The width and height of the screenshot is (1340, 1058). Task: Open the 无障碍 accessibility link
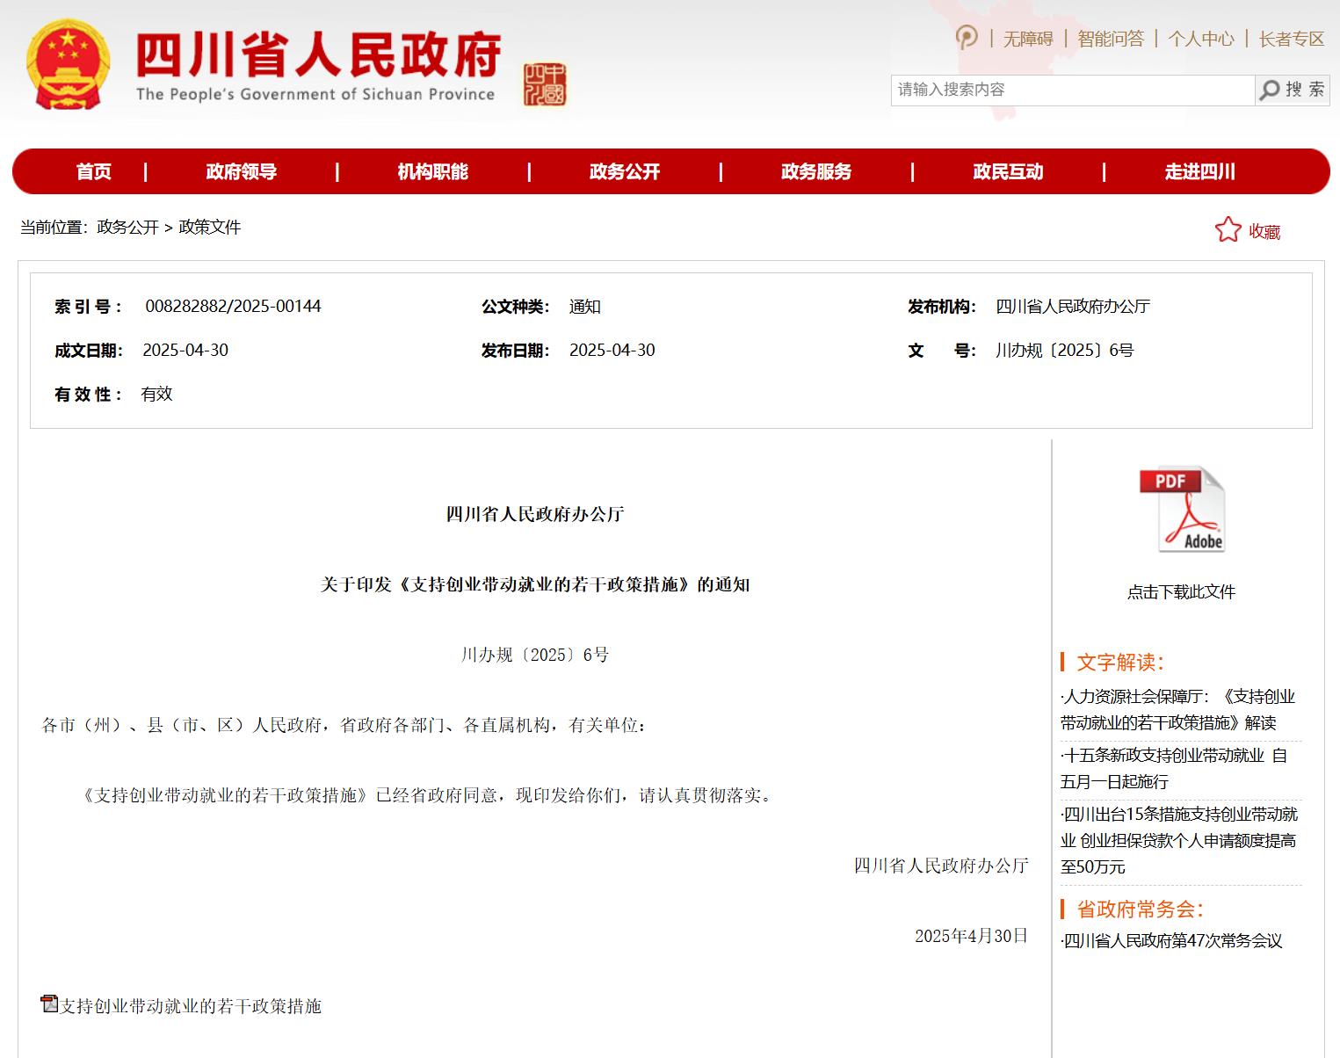[1028, 39]
